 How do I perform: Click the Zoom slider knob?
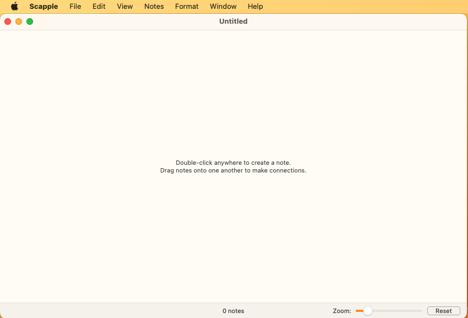click(x=368, y=311)
